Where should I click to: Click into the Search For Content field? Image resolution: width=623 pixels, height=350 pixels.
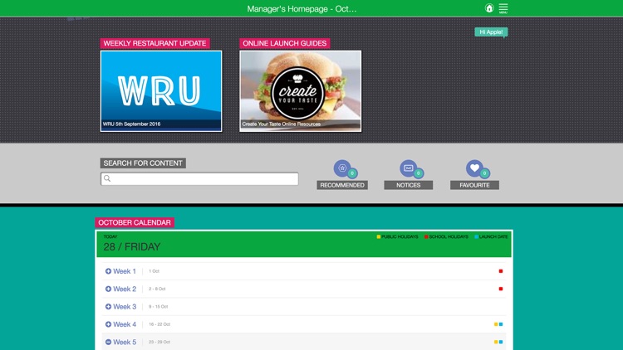(x=199, y=178)
